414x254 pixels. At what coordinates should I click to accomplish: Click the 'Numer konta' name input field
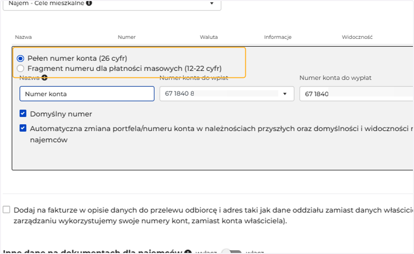[x=87, y=94]
